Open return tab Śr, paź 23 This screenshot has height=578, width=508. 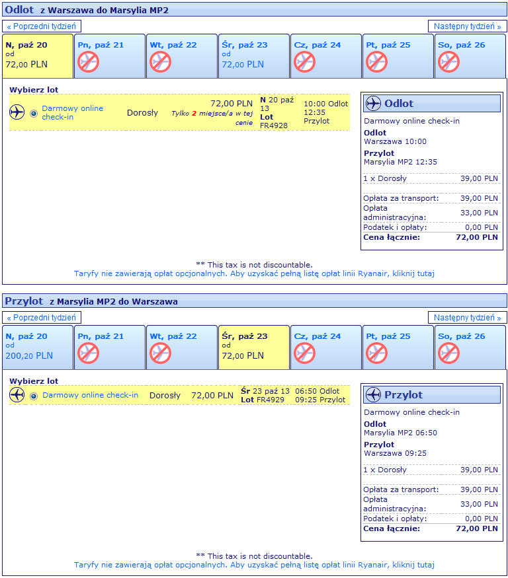click(254, 347)
